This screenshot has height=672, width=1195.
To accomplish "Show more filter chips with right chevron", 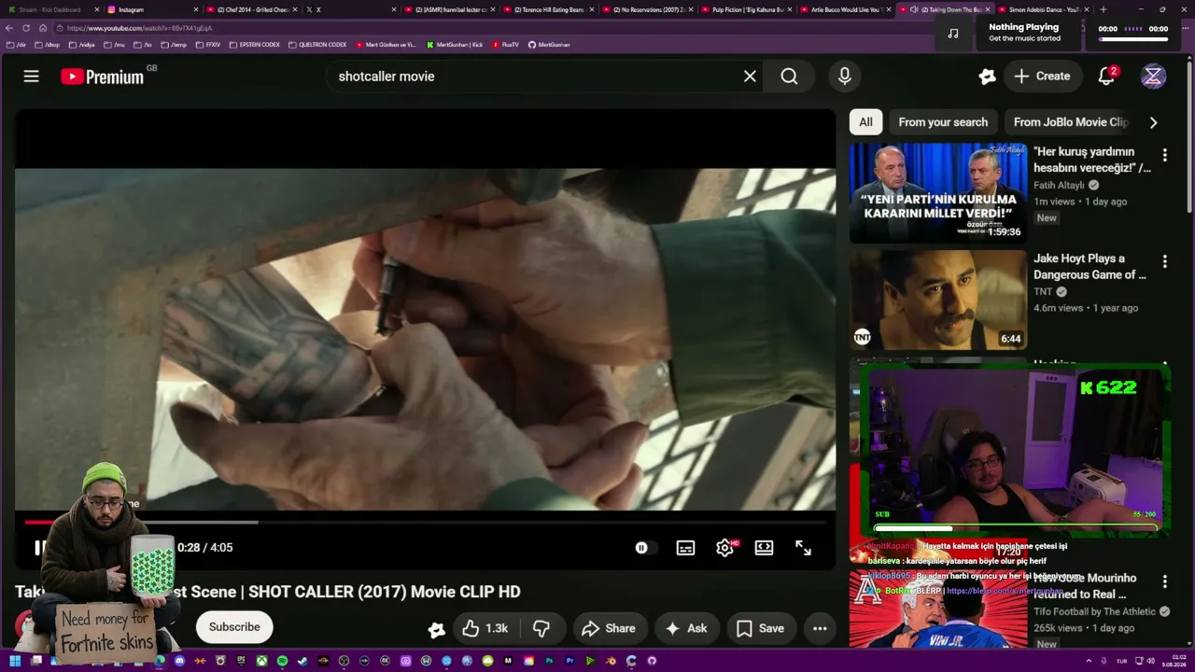I will pos(1153,122).
